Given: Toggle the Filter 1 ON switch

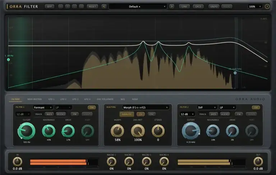Looking at the screenshot, I should 92,107.
